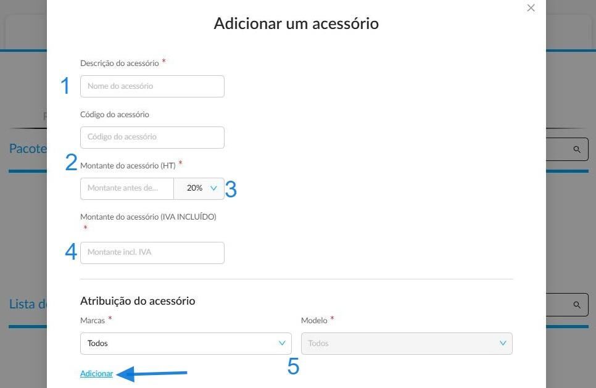The image size is (596, 388).
Task: Focus the Código do acessório field
Action: (152, 137)
